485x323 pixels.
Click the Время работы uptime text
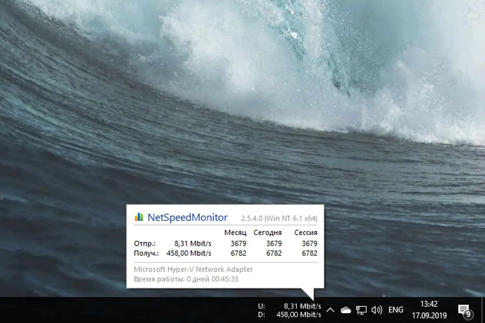point(186,279)
